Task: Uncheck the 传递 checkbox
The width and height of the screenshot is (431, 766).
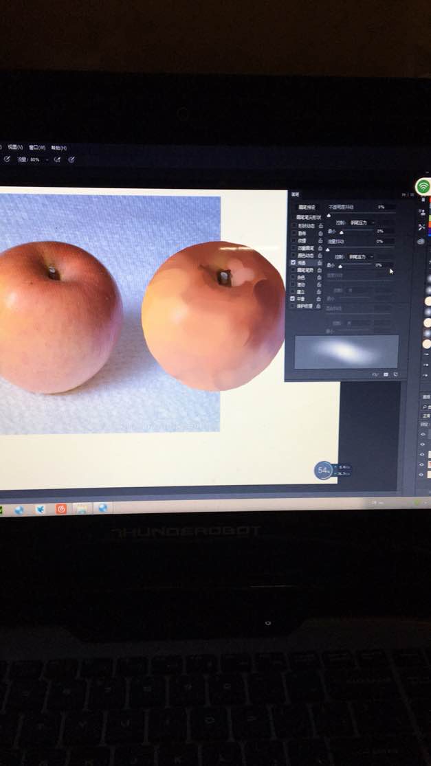Action: tap(294, 262)
